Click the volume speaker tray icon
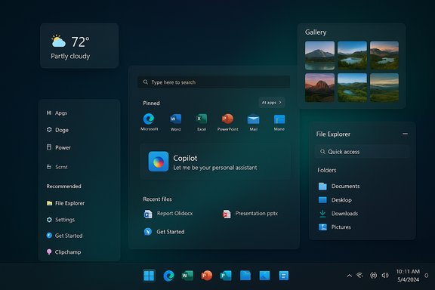This screenshot has width=435, height=290. pos(385,276)
